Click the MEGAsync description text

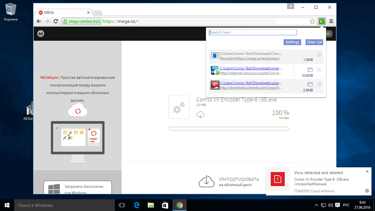coord(78,89)
